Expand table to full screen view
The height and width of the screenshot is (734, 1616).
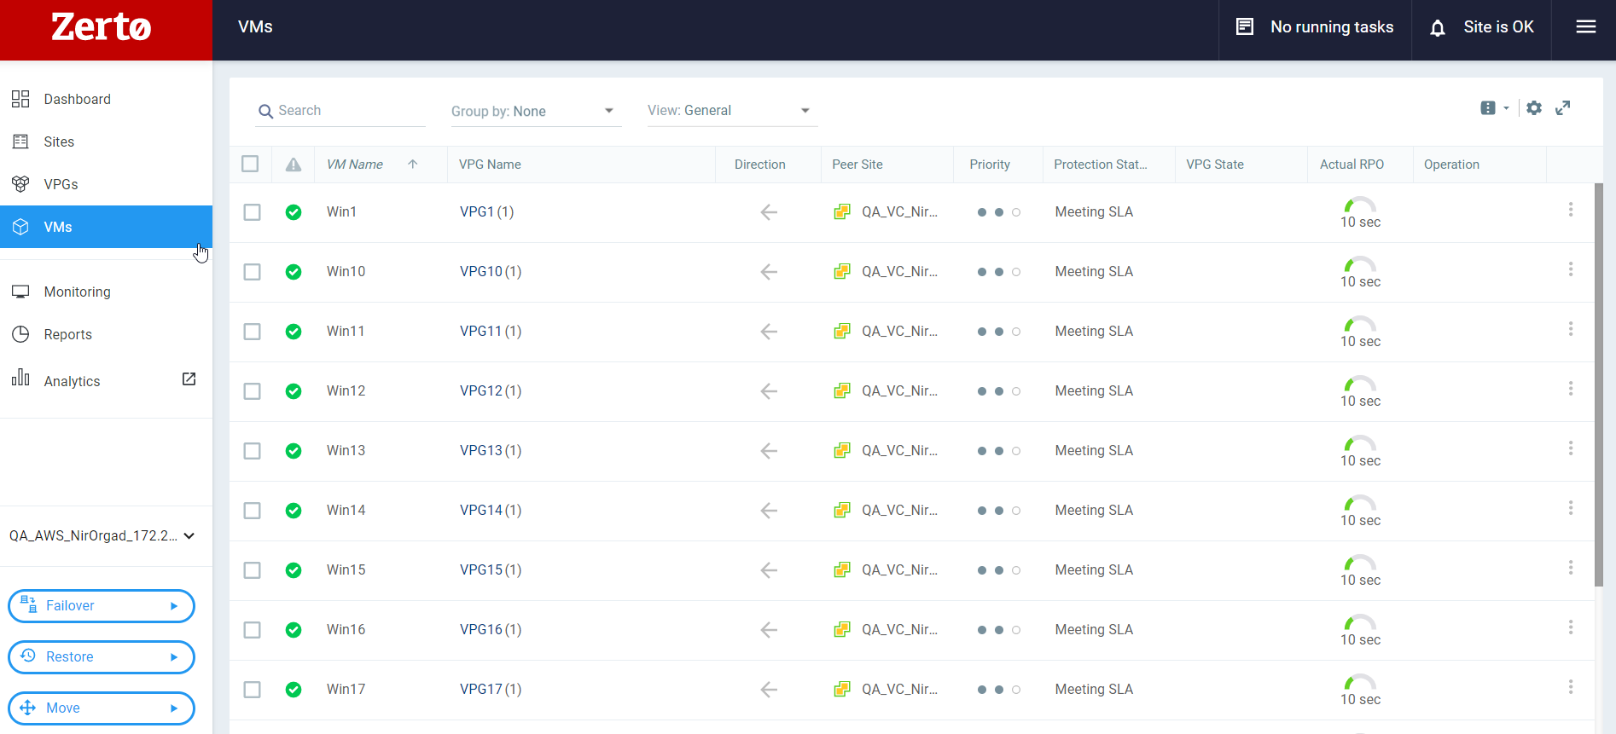coord(1563,108)
